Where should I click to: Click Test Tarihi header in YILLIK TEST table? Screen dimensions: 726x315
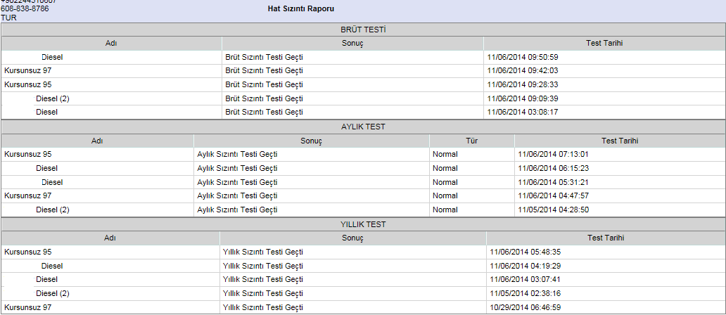605,238
